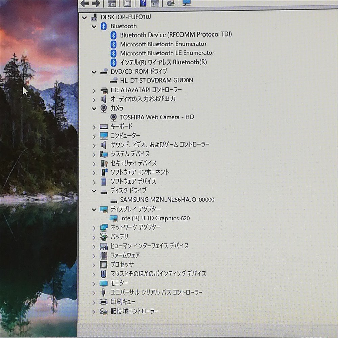Collapse the ディスプレイ アダプター category
This screenshot has width=338, height=338.
click(94, 209)
